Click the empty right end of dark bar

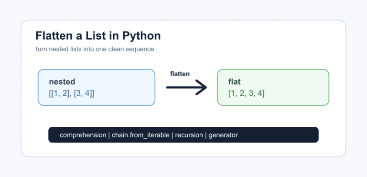(x=278, y=135)
